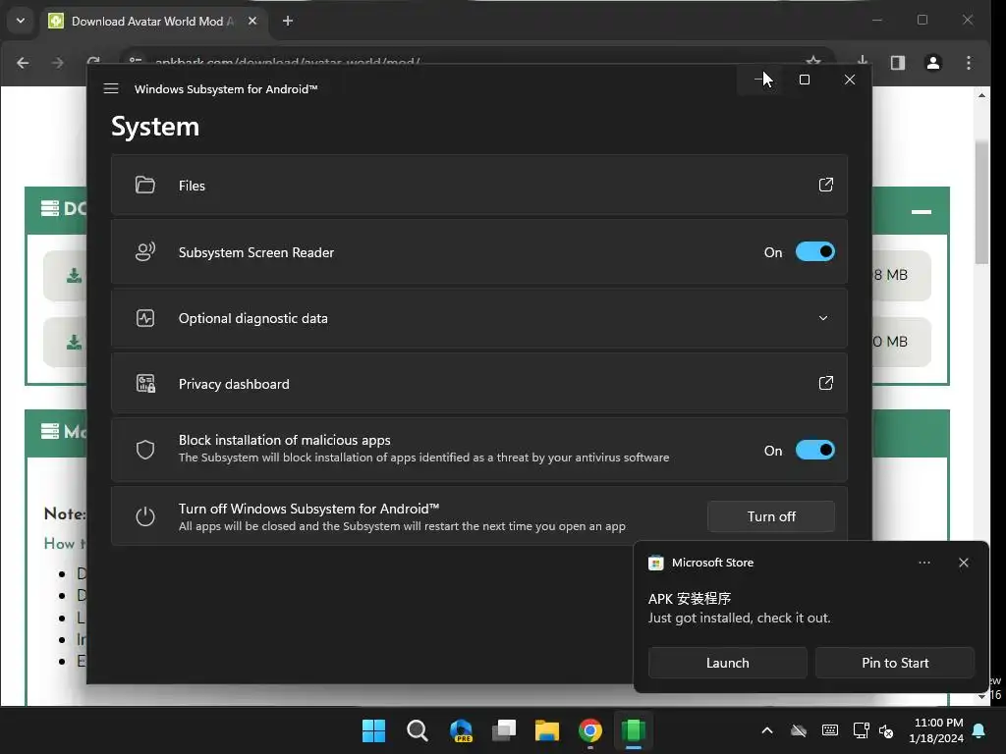Open Edge browser from taskbar
The image size is (1006, 754).
click(461, 730)
